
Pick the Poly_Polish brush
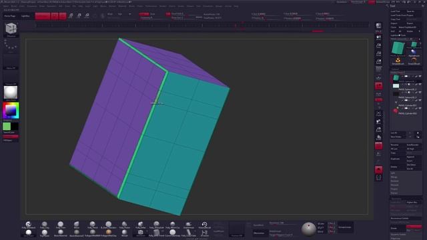tap(125, 225)
